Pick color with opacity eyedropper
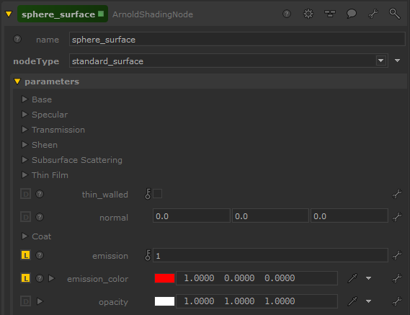Screen dimensions: 410x315 coord(352,301)
